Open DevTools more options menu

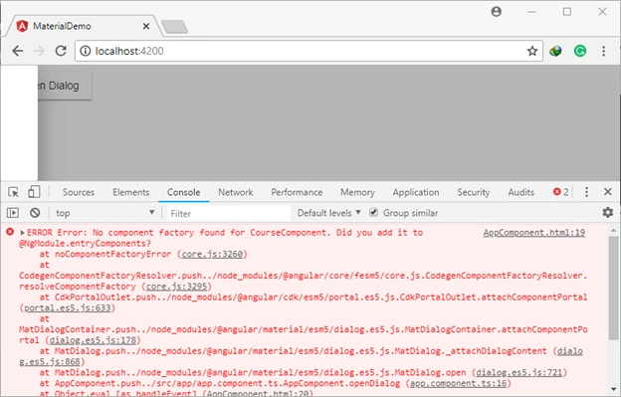coord(586,192)
